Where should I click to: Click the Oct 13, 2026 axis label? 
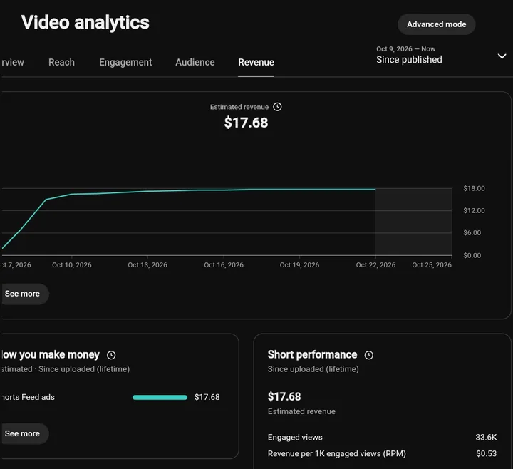147,264
